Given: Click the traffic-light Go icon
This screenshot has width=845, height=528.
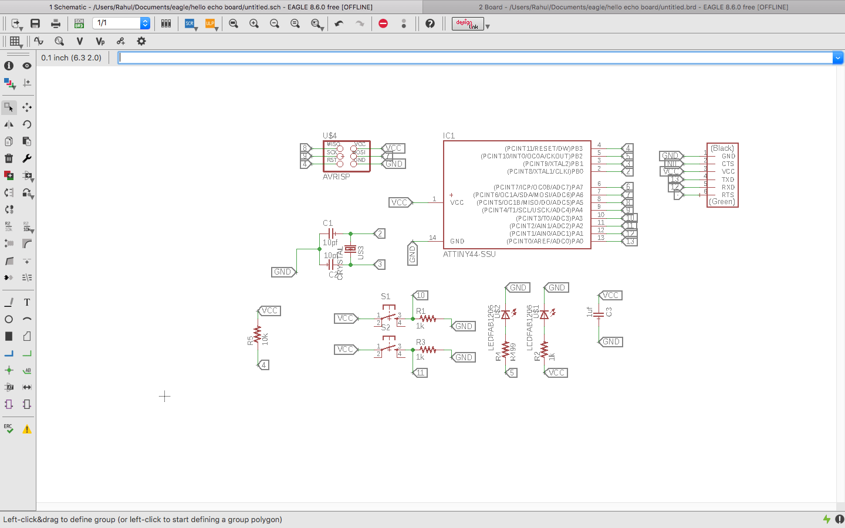Looking at the screenshot, I should click(404, 23).
